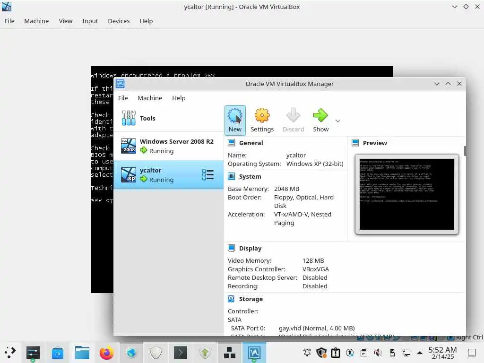Switch to VirtualBox taskbar entry

point(254,353)
